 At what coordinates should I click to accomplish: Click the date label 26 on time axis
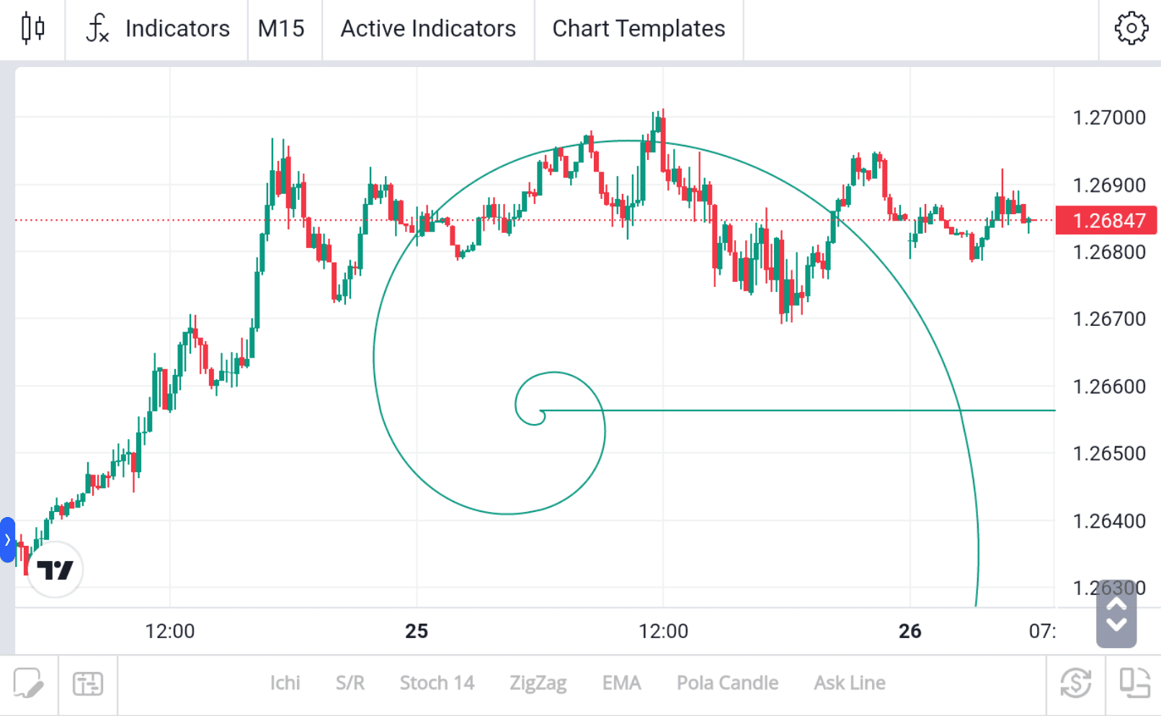tap(910, 632)
